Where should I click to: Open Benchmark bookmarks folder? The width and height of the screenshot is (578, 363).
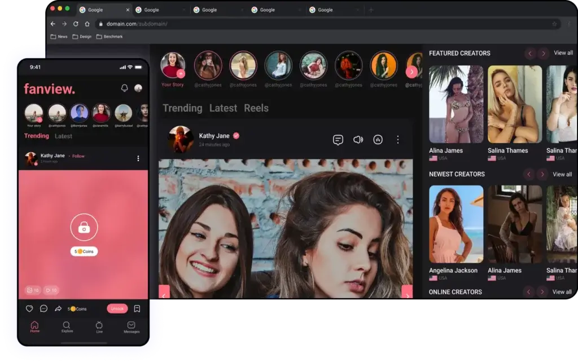(x=110, y=37)
